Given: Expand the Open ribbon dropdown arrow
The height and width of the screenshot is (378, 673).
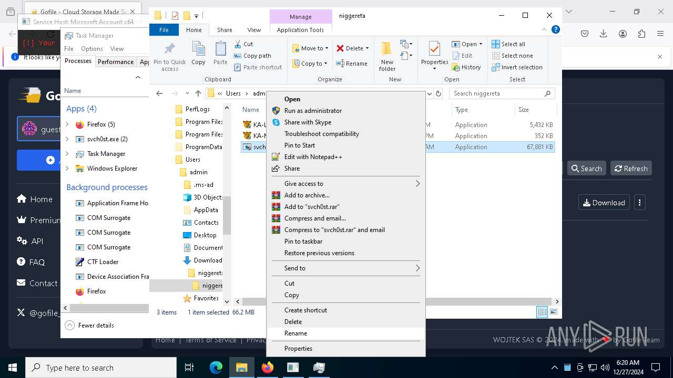Looking at the screenshot, I should [481, 44].
